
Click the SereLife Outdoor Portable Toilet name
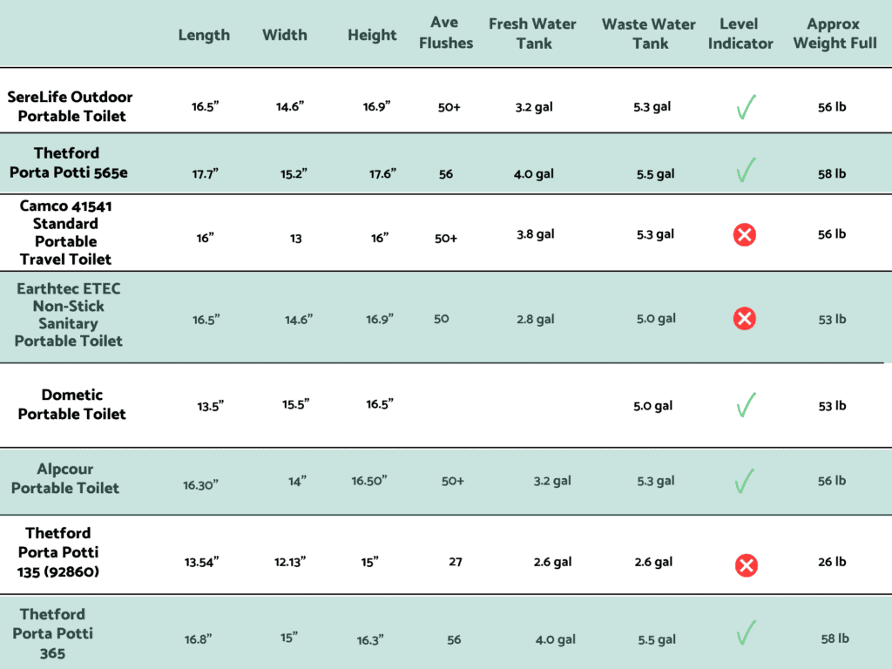pyautogui.click(x=70, y=106)
